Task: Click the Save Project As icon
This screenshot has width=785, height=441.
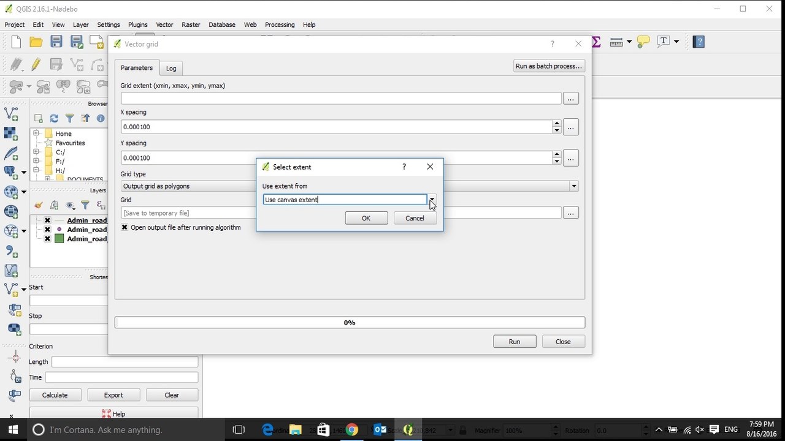Action: [x=77, y=42]
